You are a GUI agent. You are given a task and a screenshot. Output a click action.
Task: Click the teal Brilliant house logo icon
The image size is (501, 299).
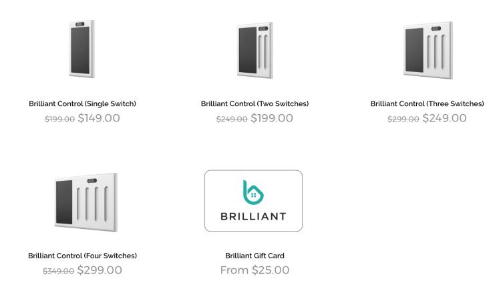click(253, 192)
